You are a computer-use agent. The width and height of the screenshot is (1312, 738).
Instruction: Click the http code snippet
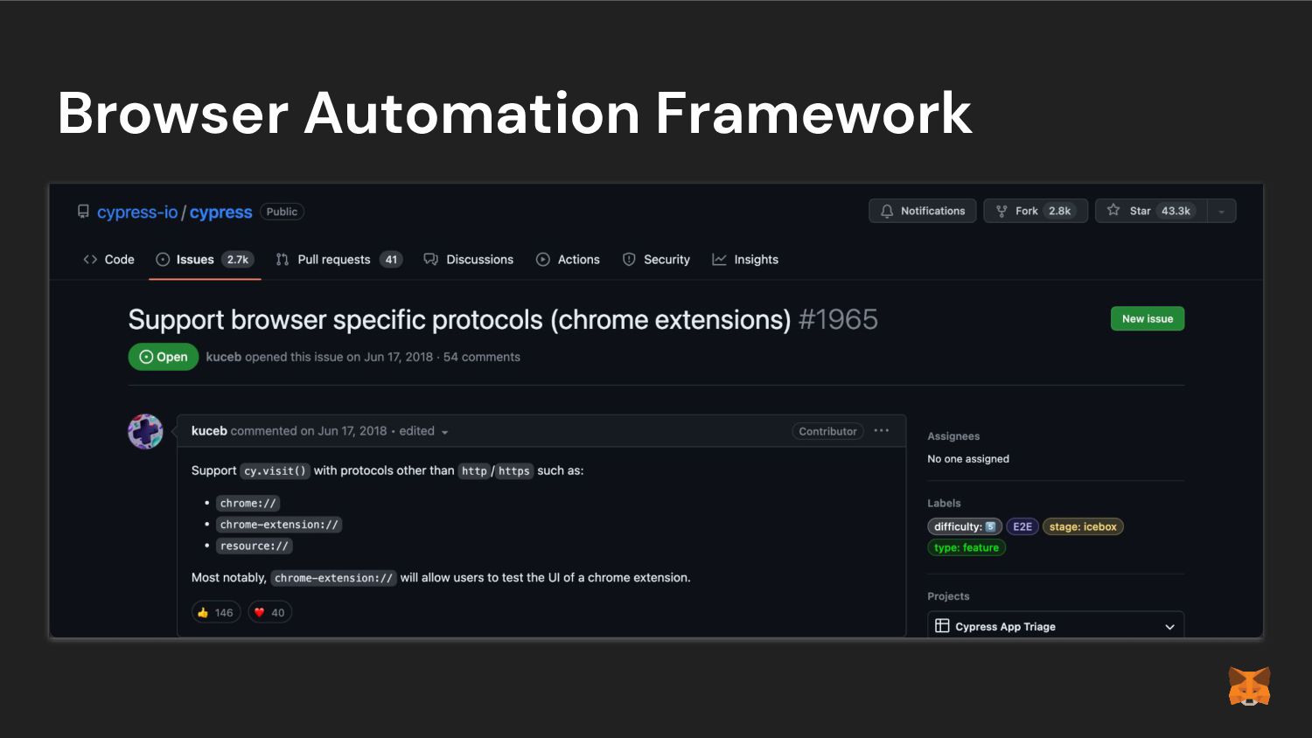point(474,470)
